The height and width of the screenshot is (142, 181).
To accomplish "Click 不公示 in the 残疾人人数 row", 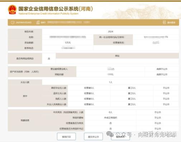I will click(x=166, y=99).
